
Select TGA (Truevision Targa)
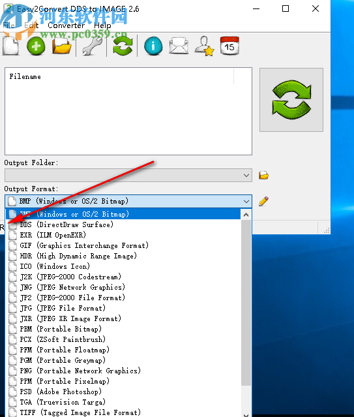[123, 402]
